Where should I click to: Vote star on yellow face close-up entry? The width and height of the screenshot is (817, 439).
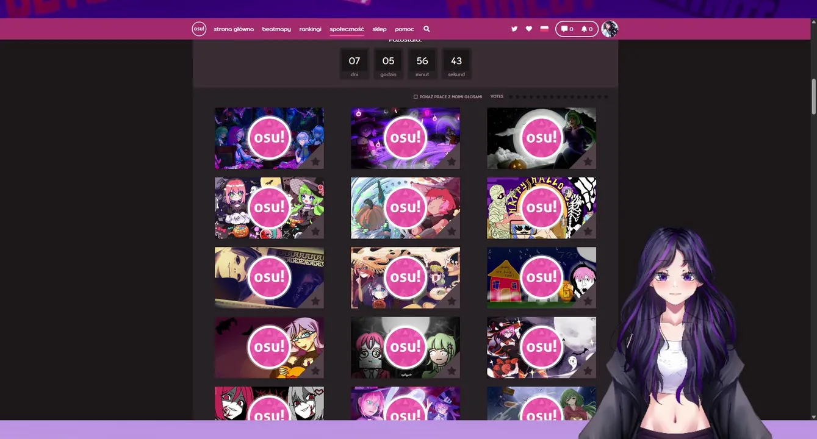click(x=315, y=301)
